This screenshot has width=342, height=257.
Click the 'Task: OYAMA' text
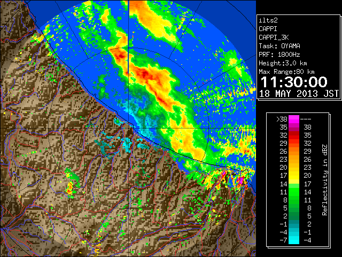click(x=279, y=46)
